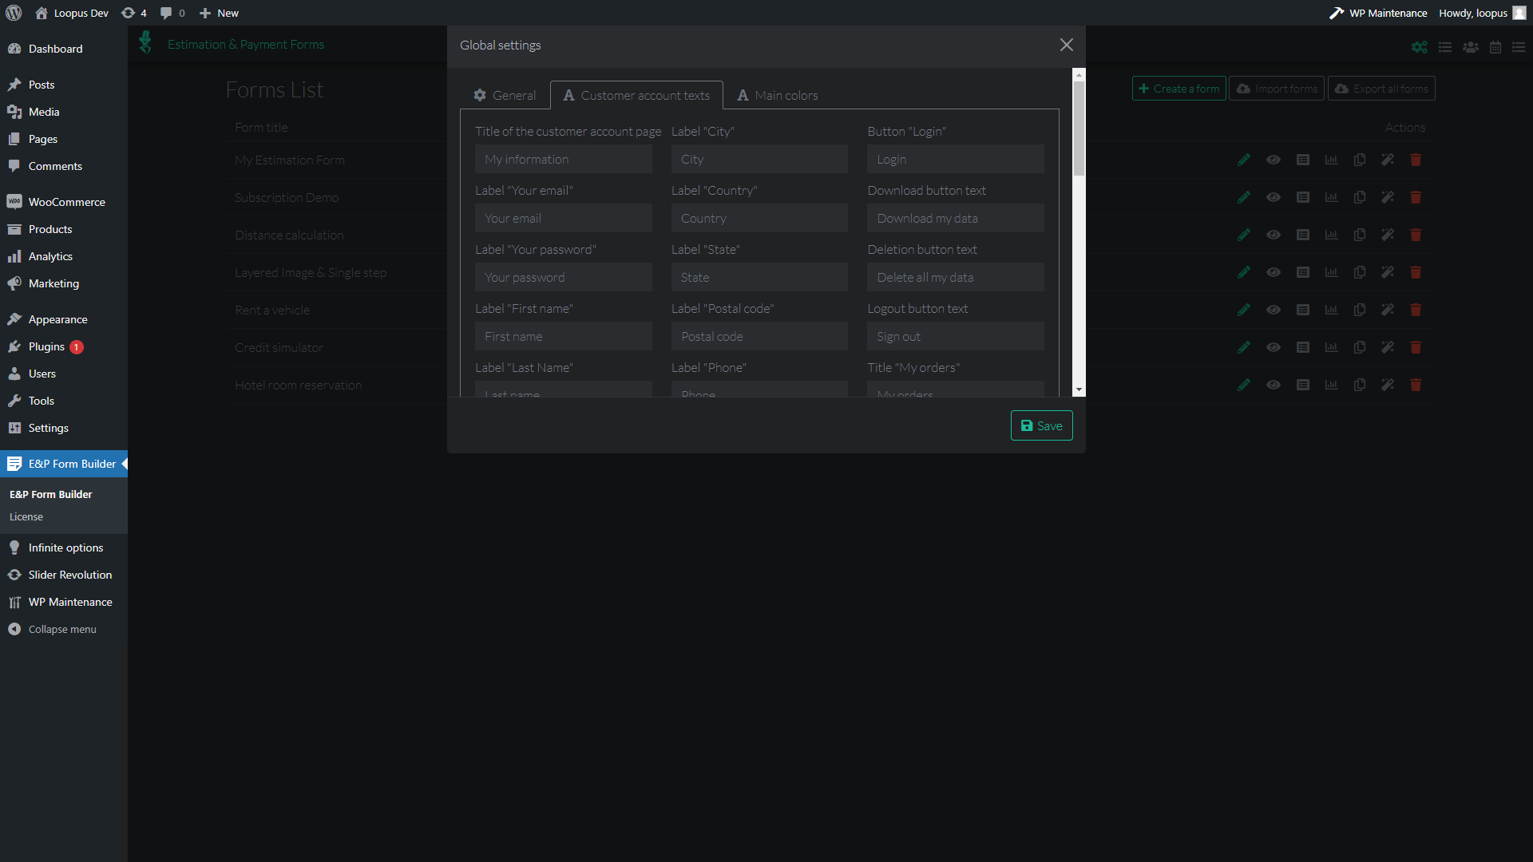Click the dialog scrollbar down arrow
Screen dimensions: 1533x862
tap(1079, 390)
